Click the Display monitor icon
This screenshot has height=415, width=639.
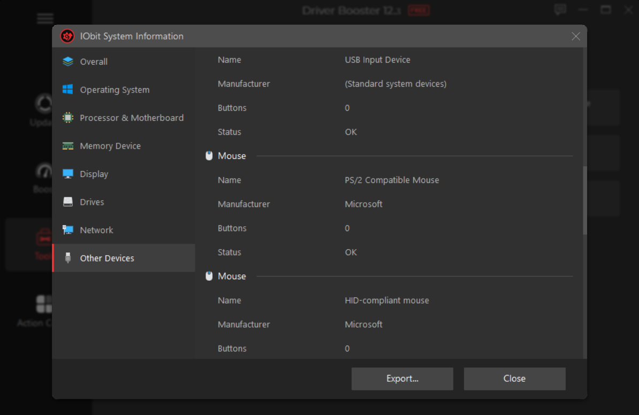(x=68, y=174)
